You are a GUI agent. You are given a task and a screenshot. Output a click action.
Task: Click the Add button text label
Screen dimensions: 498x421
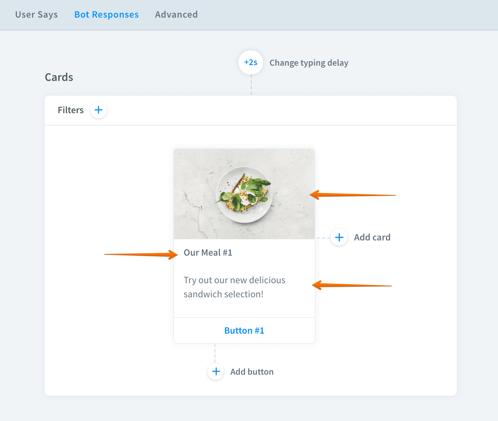click(252, 372)
